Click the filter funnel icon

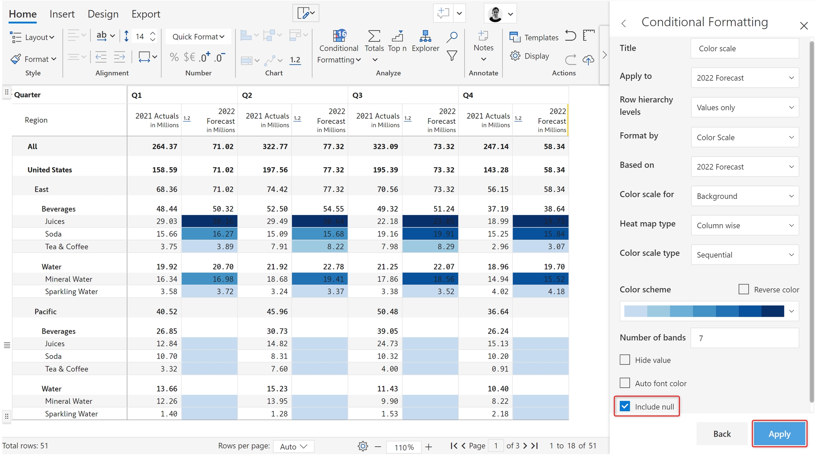pyautogui.click(x=451, y=56)
